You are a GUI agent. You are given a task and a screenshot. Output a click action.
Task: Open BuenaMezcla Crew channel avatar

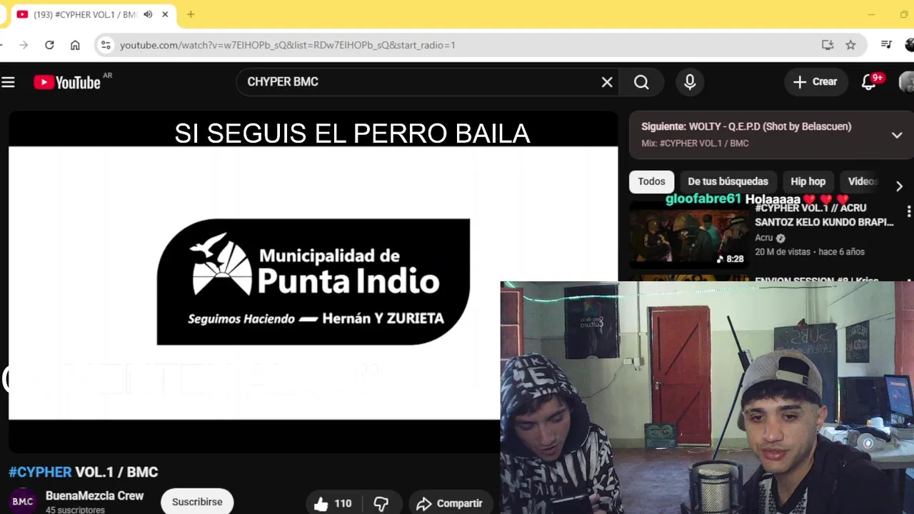pos(23,501)
